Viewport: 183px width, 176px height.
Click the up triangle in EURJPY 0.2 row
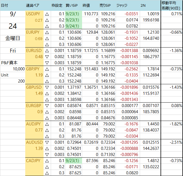tap(47, 39)
